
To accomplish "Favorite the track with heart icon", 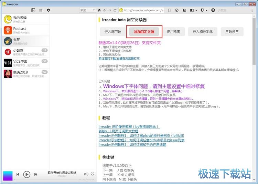I will (93, 174).
